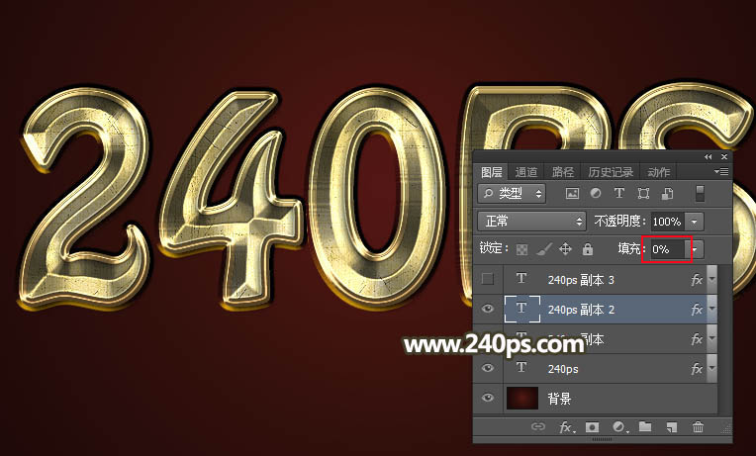This screenshot has height=456, width=756.
Task: Add layer style with bottom fx icon
Action: pyautogui.click(x=567, y=427)
